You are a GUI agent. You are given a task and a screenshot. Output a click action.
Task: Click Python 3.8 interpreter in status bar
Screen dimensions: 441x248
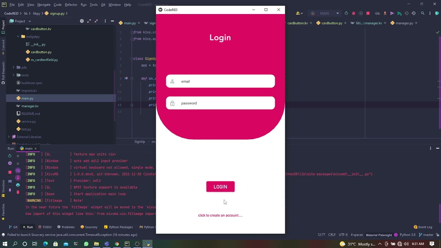[x=408, y=235]
